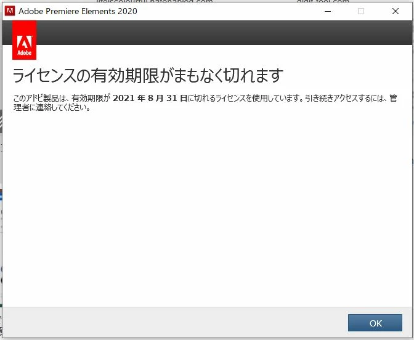
Task: Close the Adobe Premiere Elements 2020 dialog
Action: coord(396,11)
